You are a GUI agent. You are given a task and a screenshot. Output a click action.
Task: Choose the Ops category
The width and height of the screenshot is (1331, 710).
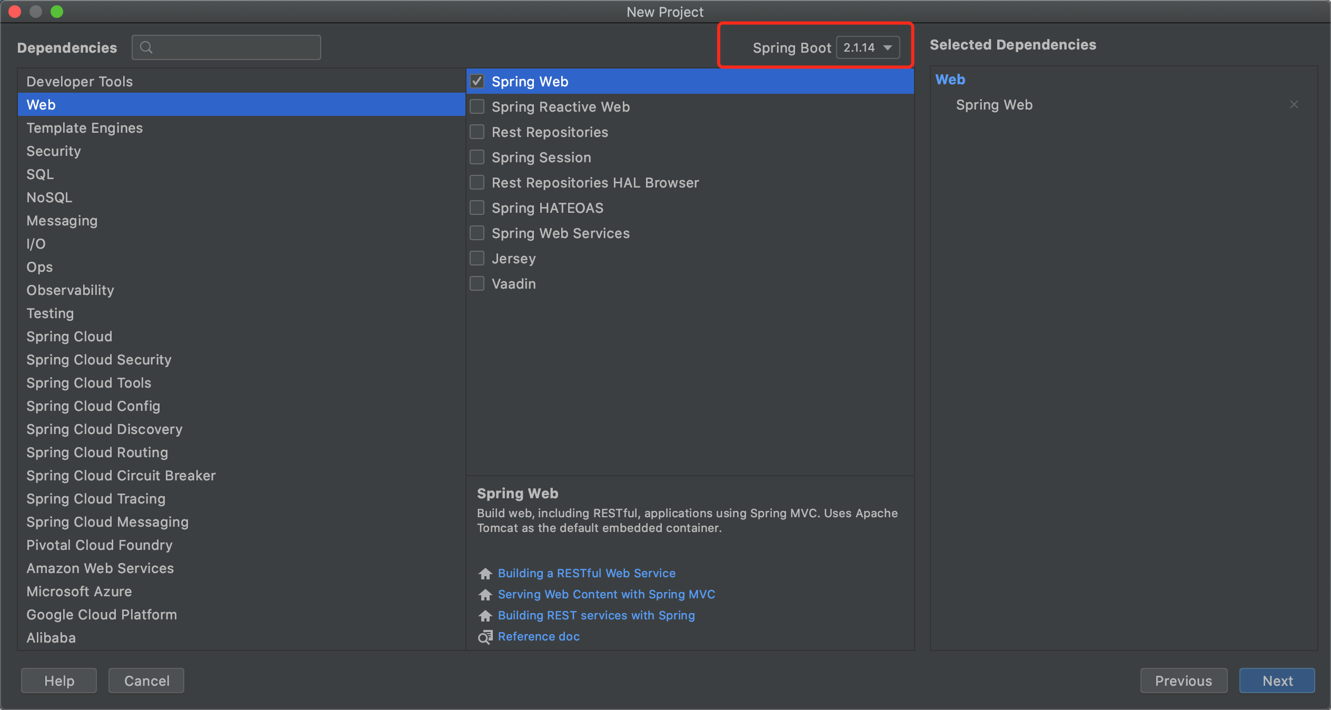point(242,267)
